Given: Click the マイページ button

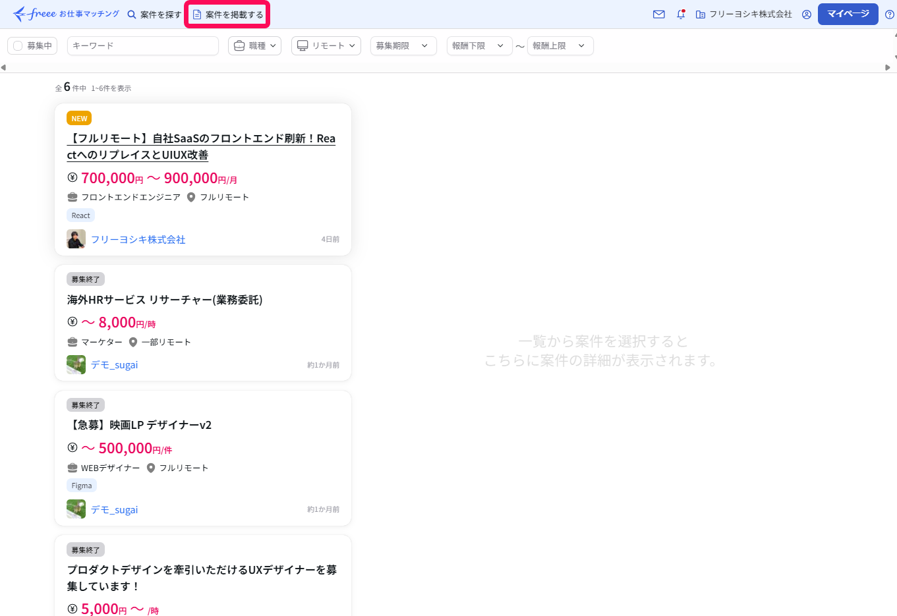Looking at the screenshot, I should click(848, 14).
